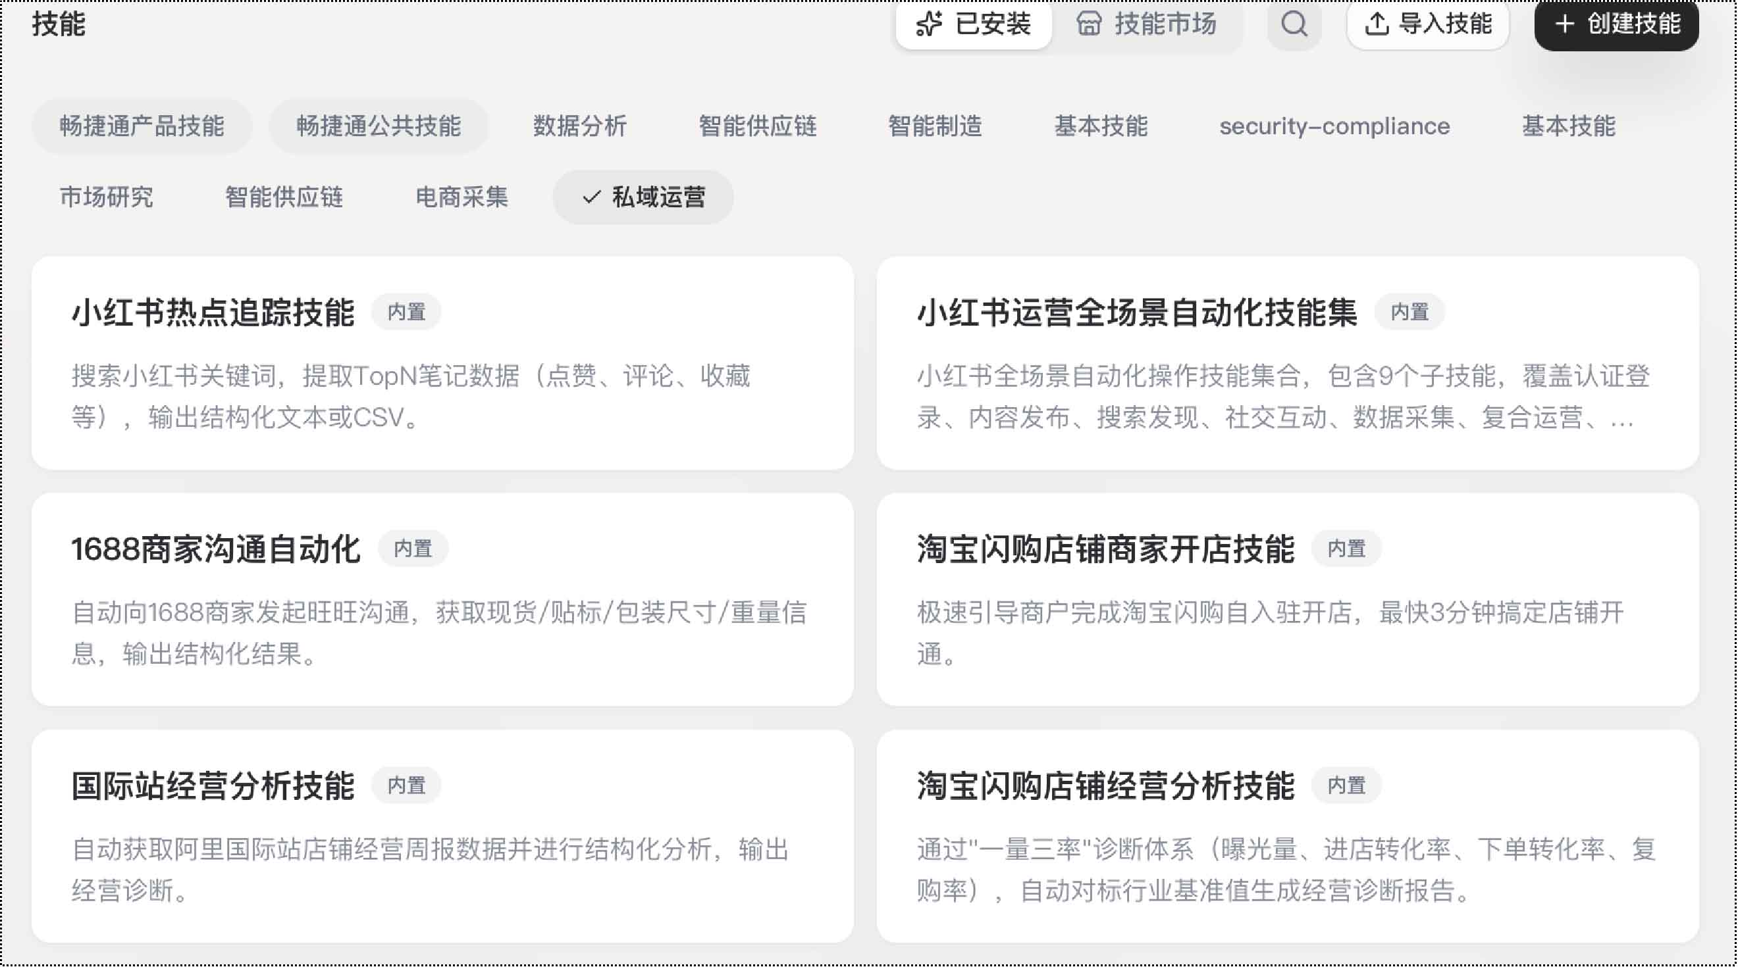Viewport: 1738px width, 967px height.
Task: Open the search magnifier icon
Action: click(1294, 24)
